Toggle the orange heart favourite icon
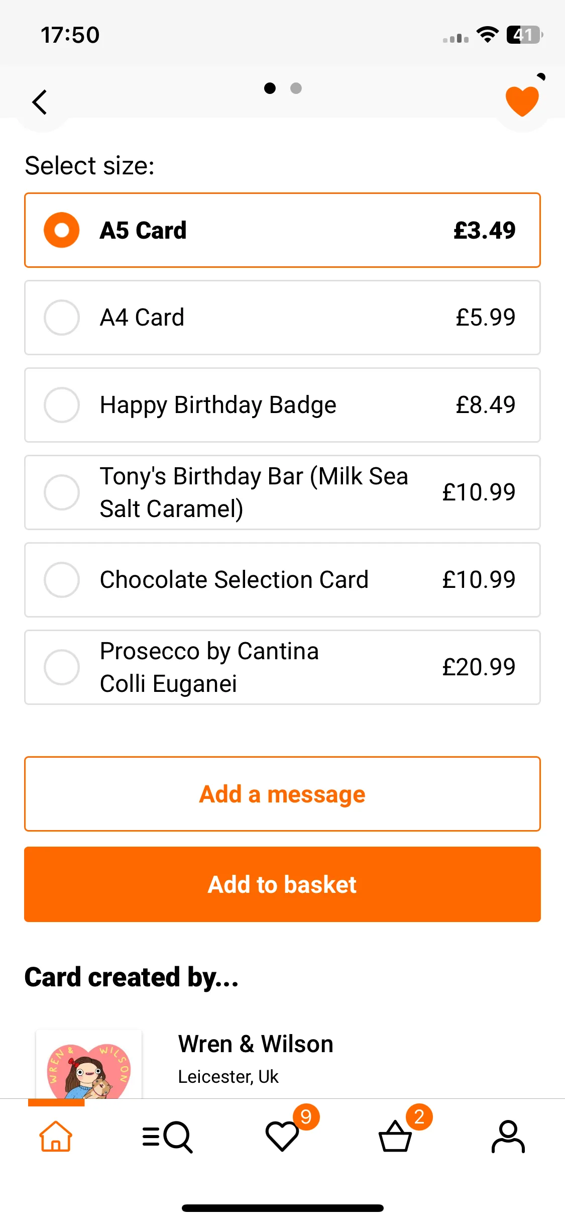This screenshot has width=565, height=1224. (x=522, y=101)
